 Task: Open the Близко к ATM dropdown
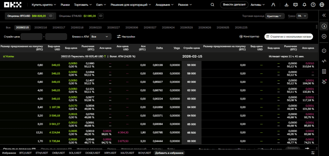101,36
